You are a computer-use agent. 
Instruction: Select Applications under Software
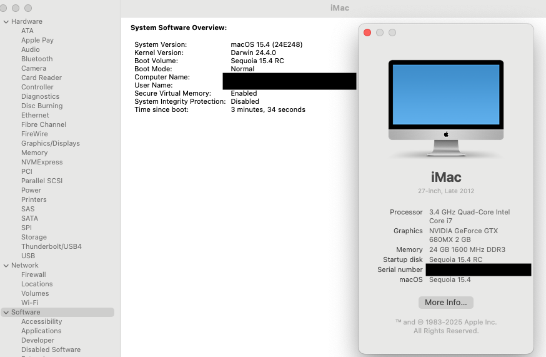[x=41, y=331]
